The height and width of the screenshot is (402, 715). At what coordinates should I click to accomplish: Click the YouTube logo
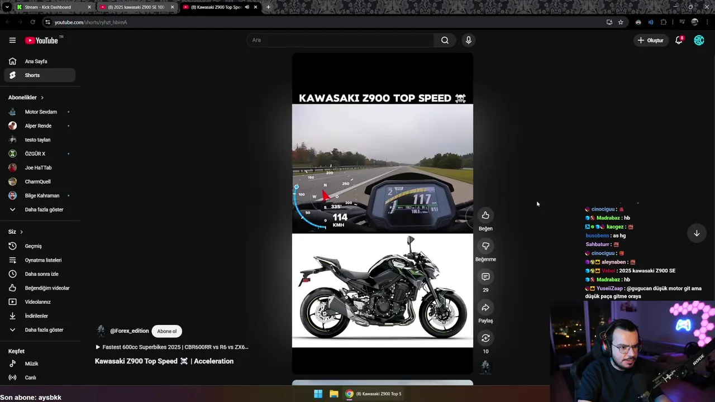tap(42, 40)
